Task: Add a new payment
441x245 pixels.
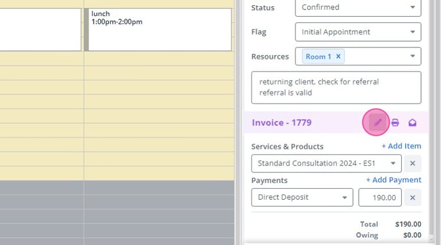Action: 394,180
